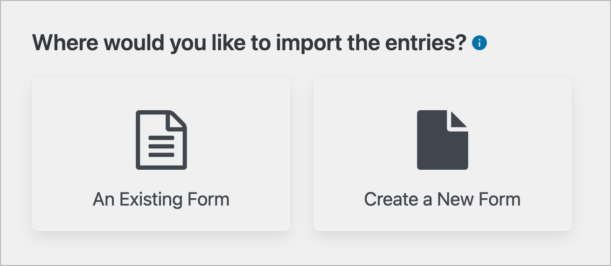Click the blue info icon beside heading
The height and width of the screenshot is (266, 611).
479,43
